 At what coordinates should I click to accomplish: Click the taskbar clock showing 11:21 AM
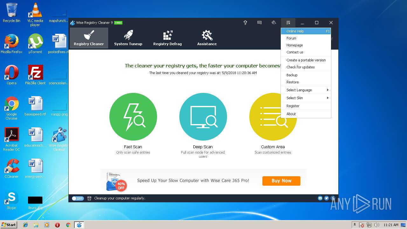coord(391,225)
